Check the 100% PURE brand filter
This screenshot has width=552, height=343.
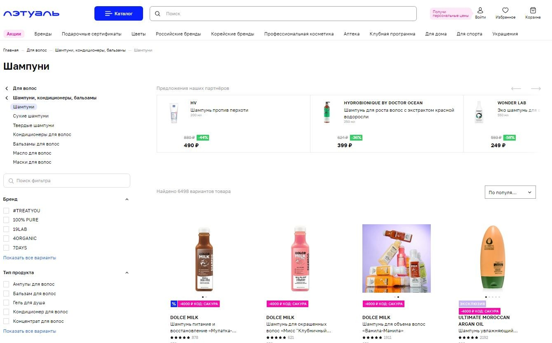[x=6, y=220]
